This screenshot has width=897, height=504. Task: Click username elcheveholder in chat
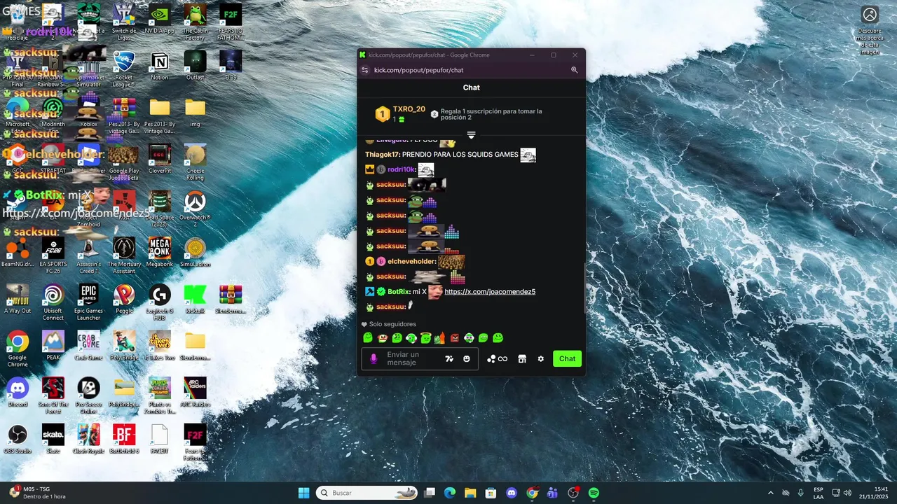click(x=412, y=261)
